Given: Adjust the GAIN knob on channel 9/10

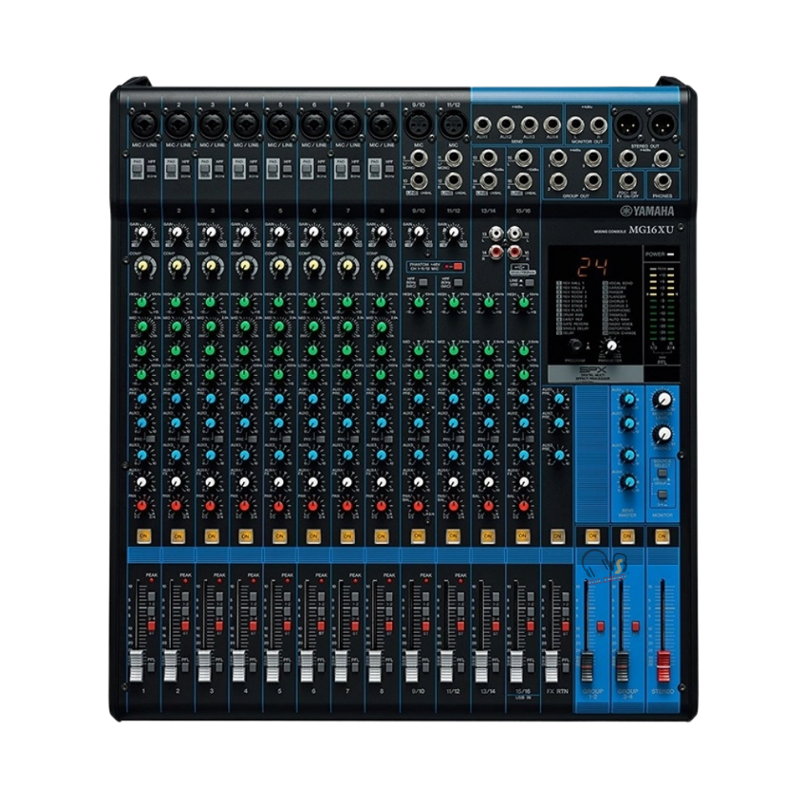Looking at the screenshot, I should coord(418,233).
